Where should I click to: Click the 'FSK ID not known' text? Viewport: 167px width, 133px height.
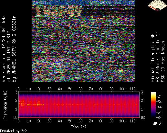pos(163,62)
